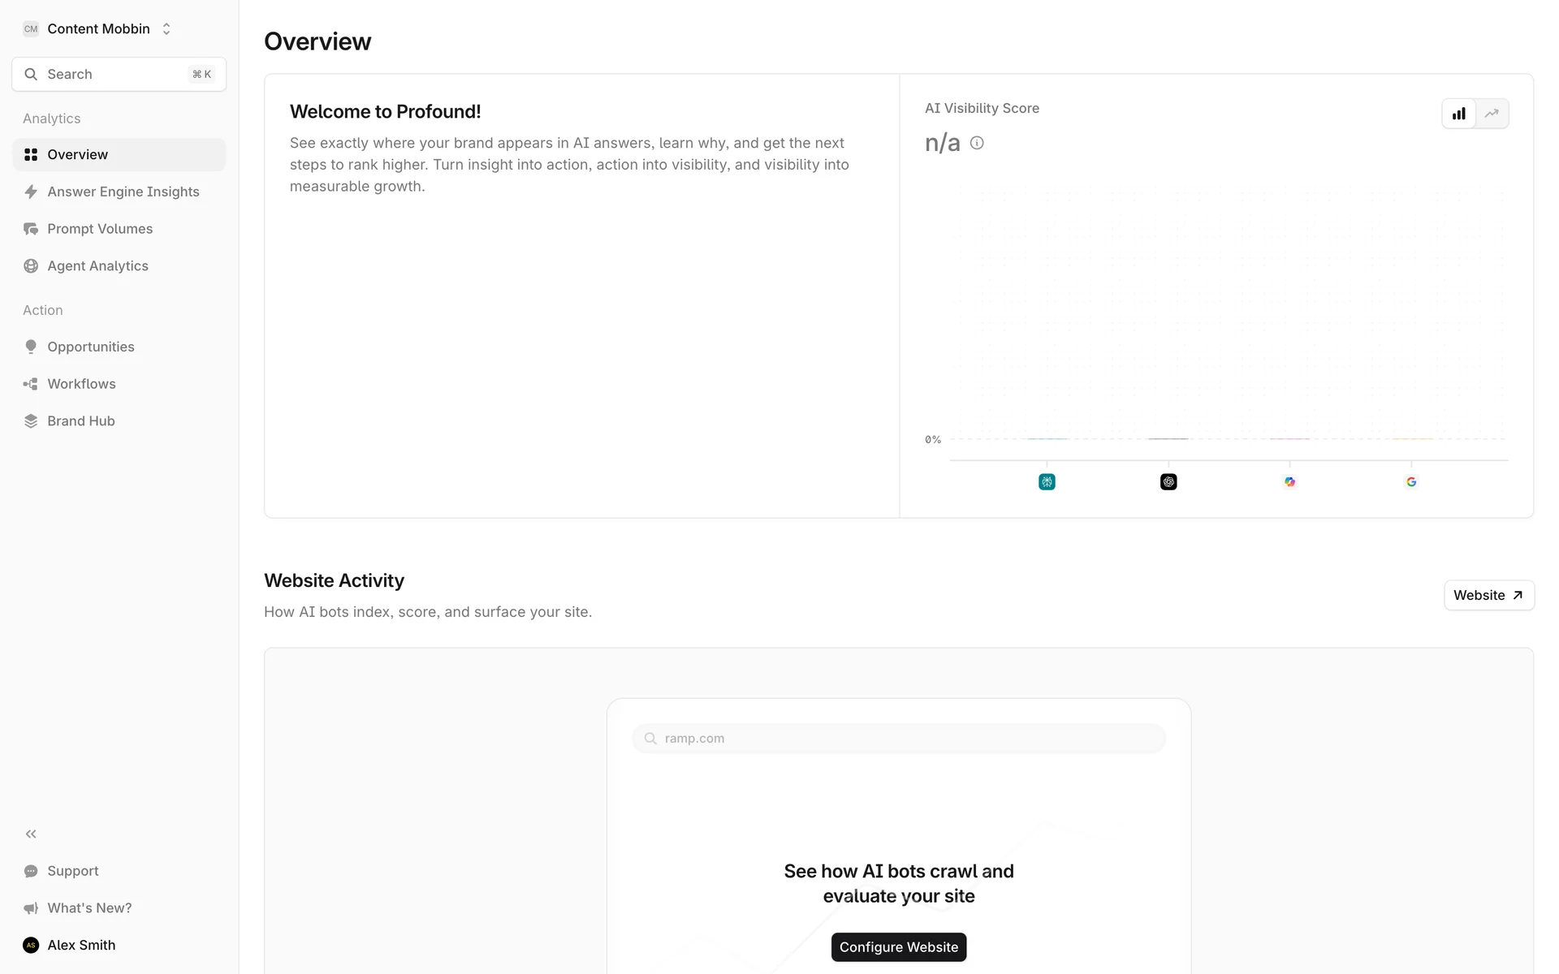The image size is (1559, 974).
Task: Click the Google icon on chart axis
Action: (x=1411, y=482)
